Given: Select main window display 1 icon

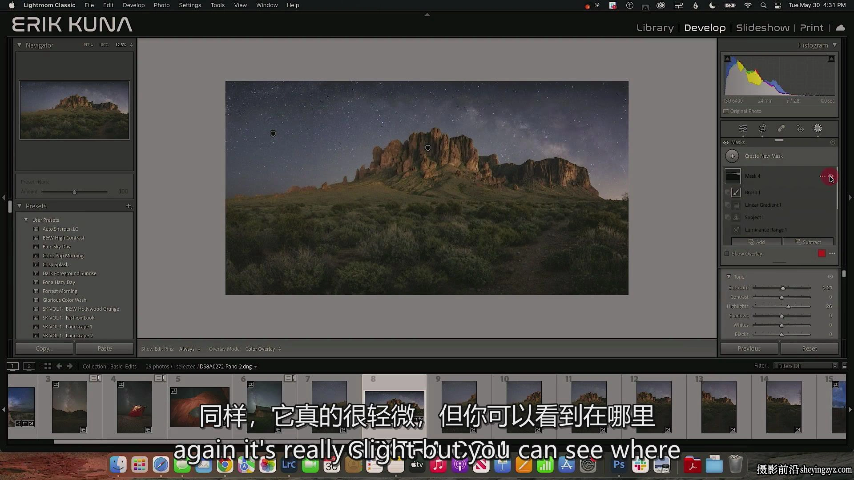Looking at the screenshot, I should (12, 366).
